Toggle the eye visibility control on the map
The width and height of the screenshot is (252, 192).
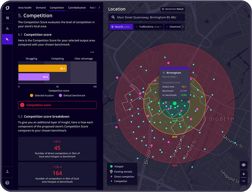[243, 165]
